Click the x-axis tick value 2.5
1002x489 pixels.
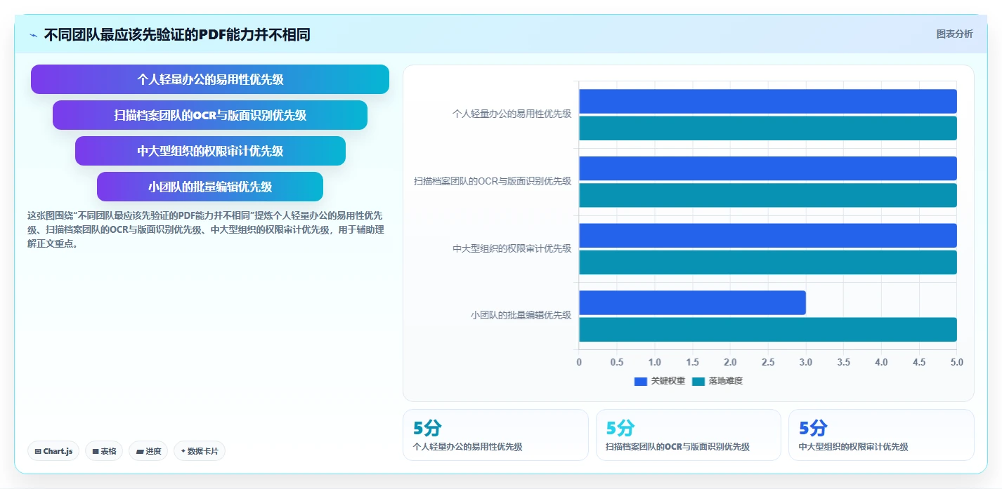(768, 363)
